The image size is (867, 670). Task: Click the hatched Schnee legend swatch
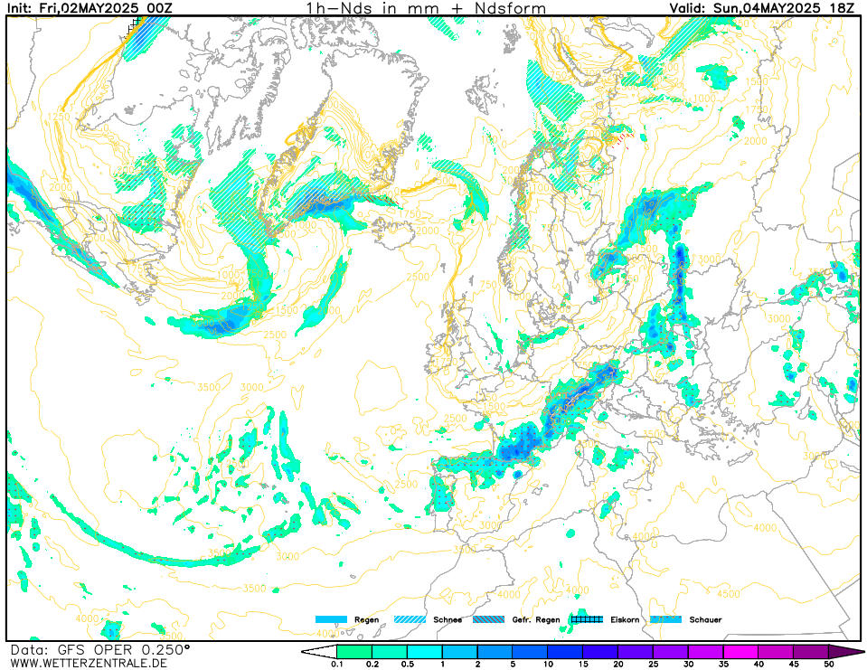click(410, 619)
